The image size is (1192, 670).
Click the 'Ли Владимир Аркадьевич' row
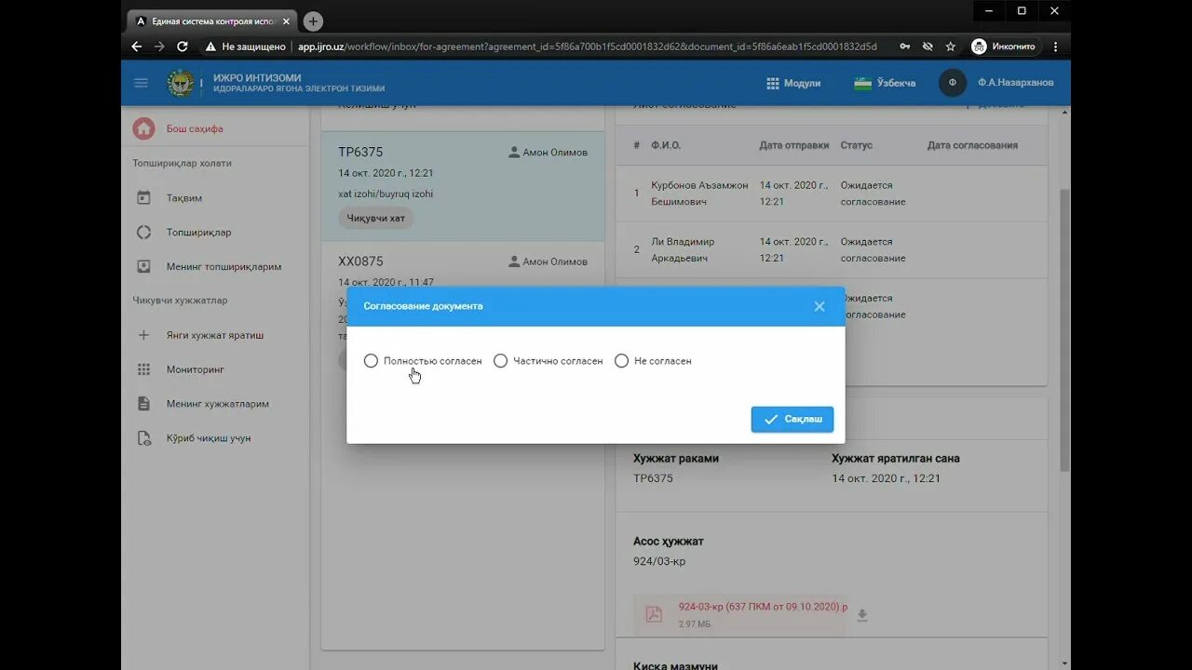point(832,249)
